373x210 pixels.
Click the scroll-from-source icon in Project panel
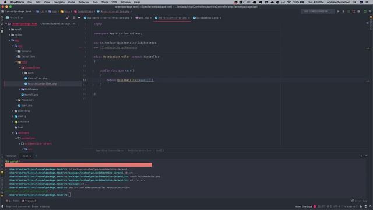pos(68,17)
